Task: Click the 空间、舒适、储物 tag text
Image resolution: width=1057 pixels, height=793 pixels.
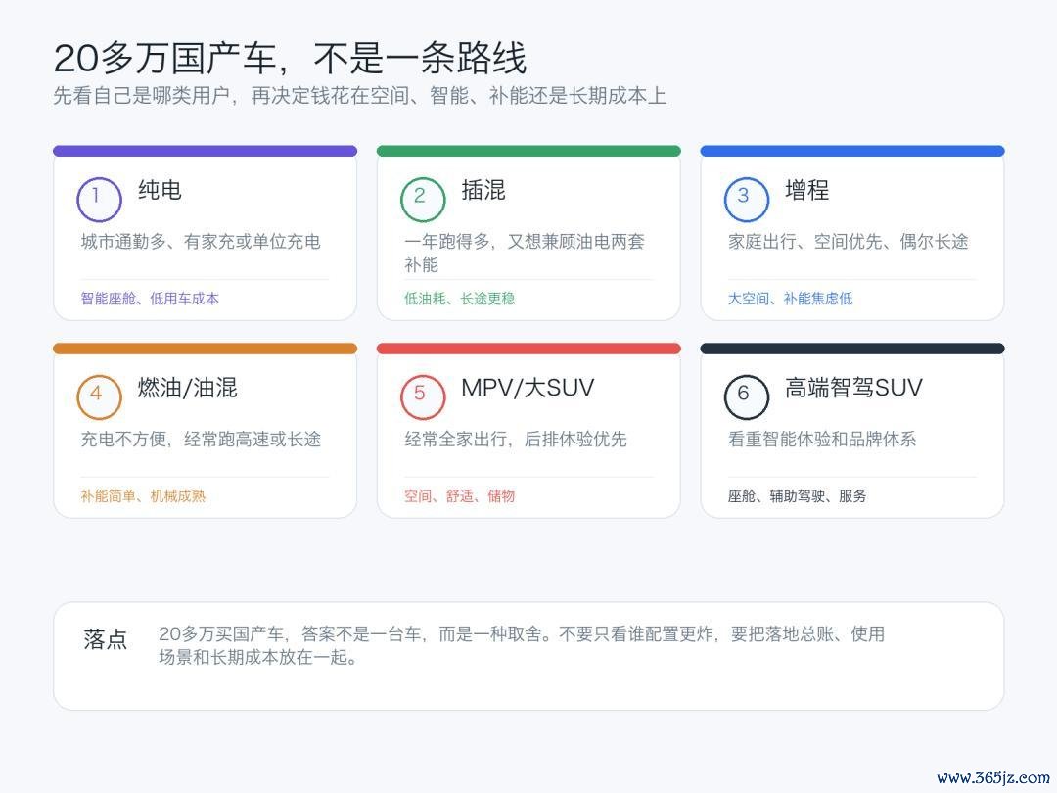Action: [x=459, y=495]
